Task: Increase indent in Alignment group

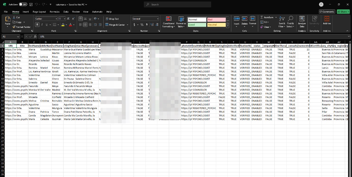Action: pyautogui.click(x=100, y=24)
